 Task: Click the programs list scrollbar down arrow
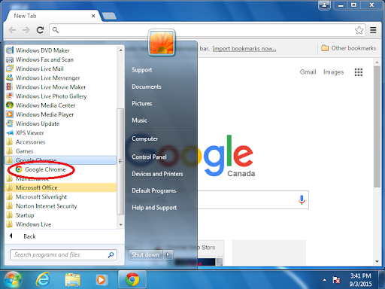121,224
